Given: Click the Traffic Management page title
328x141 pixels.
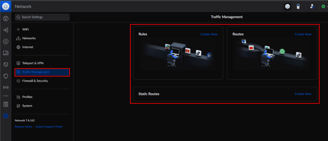Looking at the screenshot, I should click(x=227, y=17).
